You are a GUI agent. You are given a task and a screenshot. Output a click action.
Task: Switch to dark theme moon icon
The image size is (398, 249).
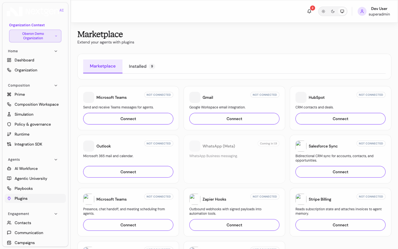tap(333, 11)
